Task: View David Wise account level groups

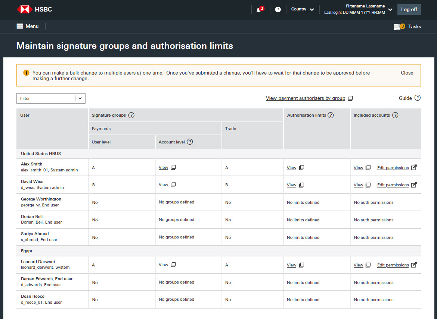Action: coord(163,185)
